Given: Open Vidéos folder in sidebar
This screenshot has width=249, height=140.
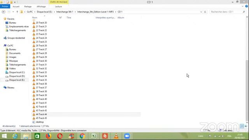Looking at the screenshot, I should pyautogui.click(x=12, y=68).
